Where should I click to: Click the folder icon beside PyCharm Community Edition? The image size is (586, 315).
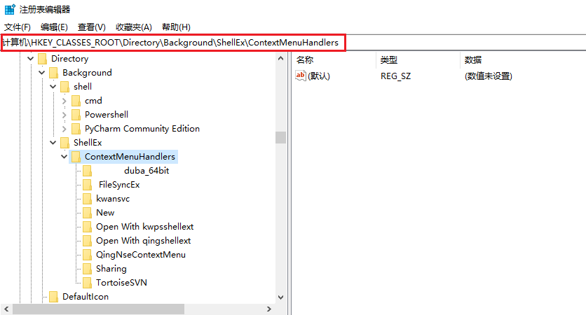click(76, 129)
